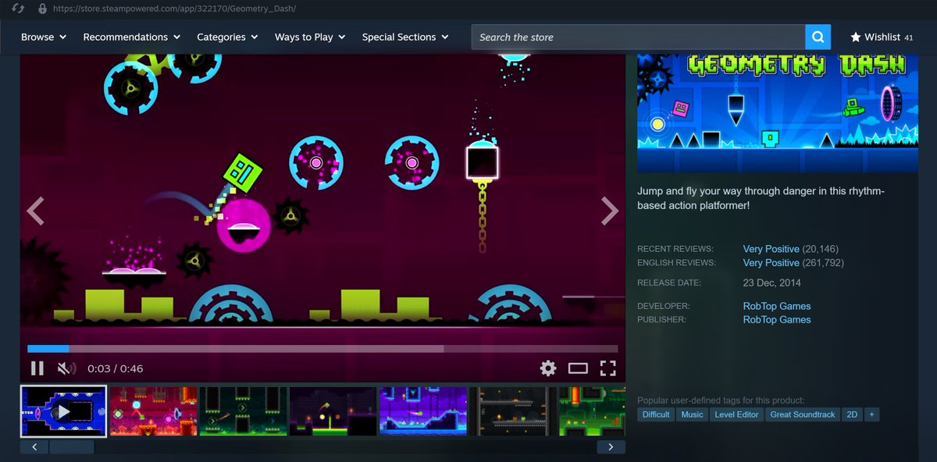The width and height of the screenshot is (937, 462).
Task: Pause the trailer video
Action: 37,368
